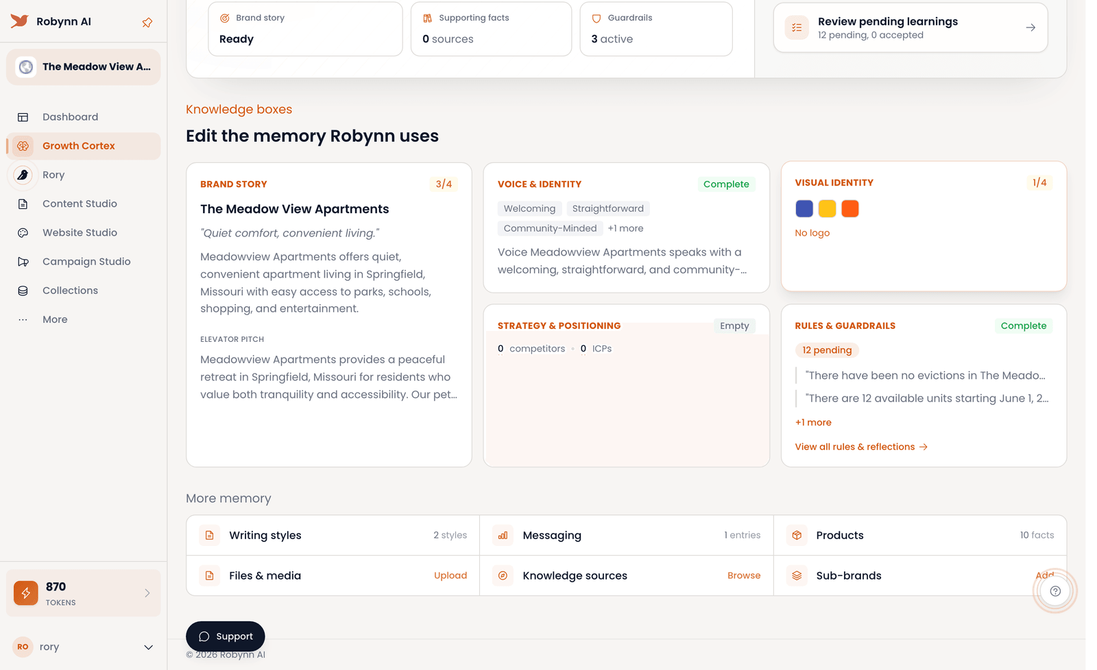Click the Products cube icon
Image resolution: width=1097 pixels, height=670 pixels.
797,535
